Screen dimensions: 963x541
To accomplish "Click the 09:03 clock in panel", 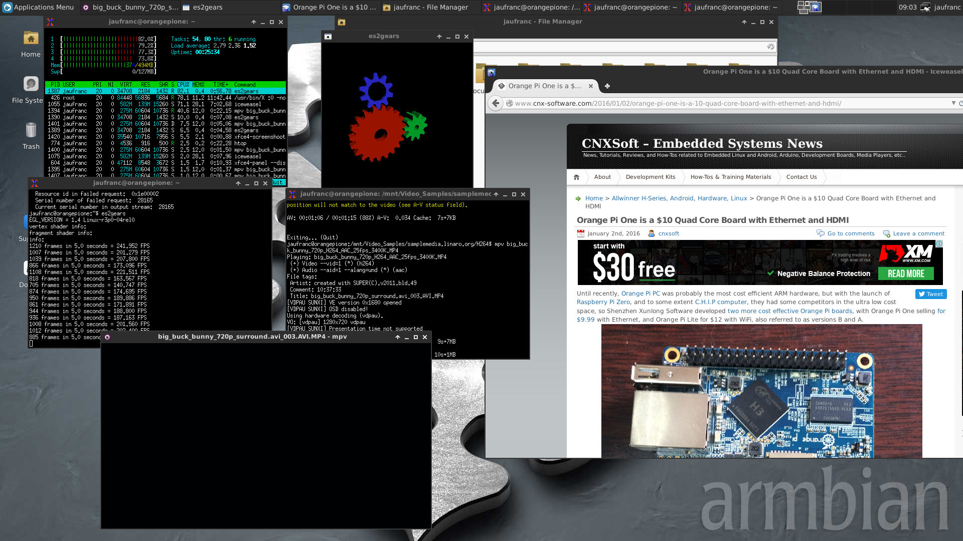I will [x=907, y=7].
